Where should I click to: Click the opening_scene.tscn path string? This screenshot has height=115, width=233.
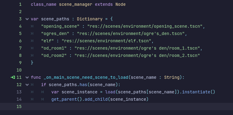145,26
